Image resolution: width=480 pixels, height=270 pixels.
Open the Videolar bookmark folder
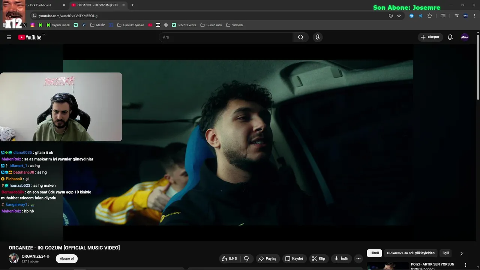tap(235, 25)
